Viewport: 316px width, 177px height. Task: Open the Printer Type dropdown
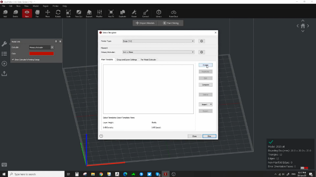tap(158, 41)
